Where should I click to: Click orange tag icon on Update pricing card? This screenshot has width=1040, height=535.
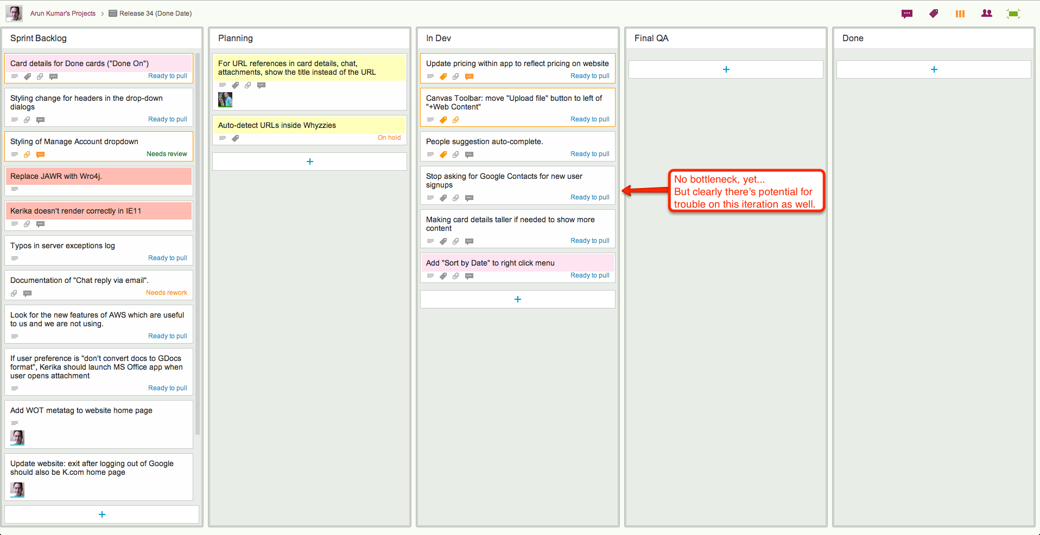point(443,76)
